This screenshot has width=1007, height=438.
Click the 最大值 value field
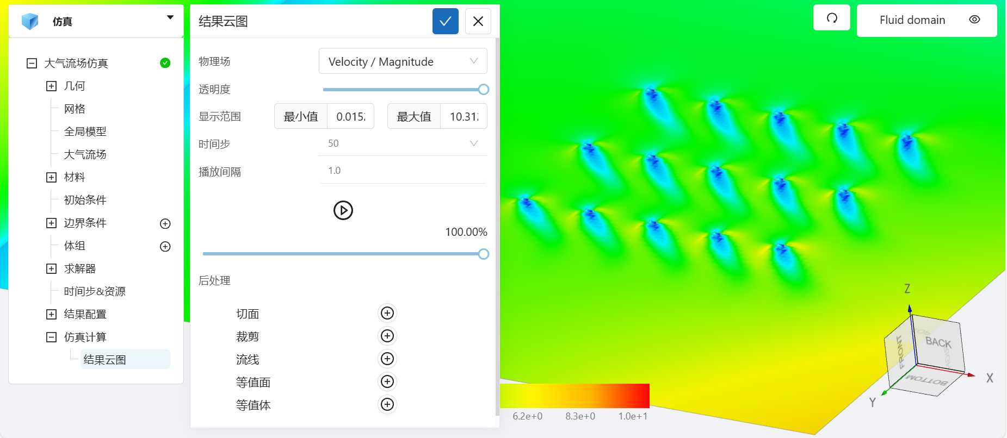(x=464, y=116)
